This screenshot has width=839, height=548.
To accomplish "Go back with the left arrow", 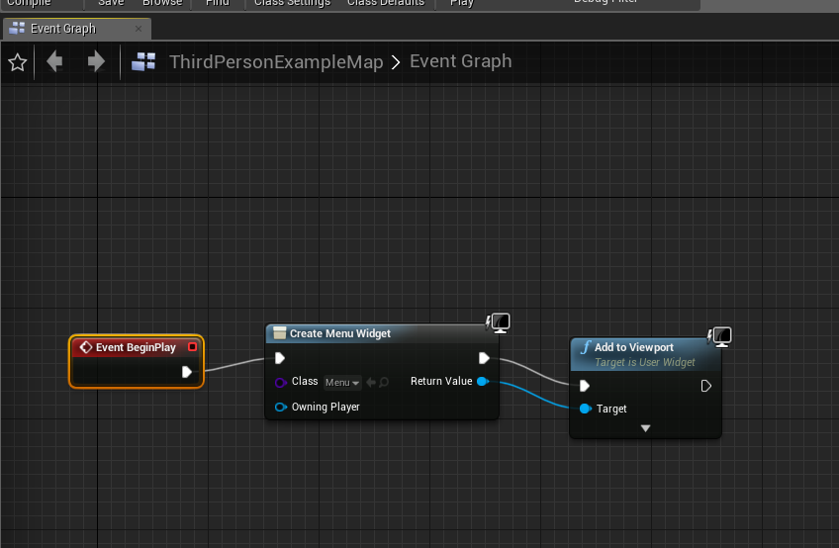I will tap(54, 61).
